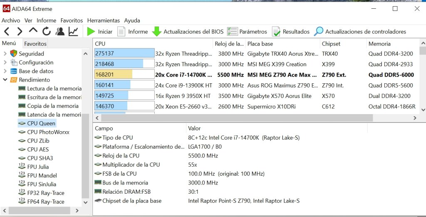Expand the Seguridad tree node
426x217 pixels.
[5, 54]
